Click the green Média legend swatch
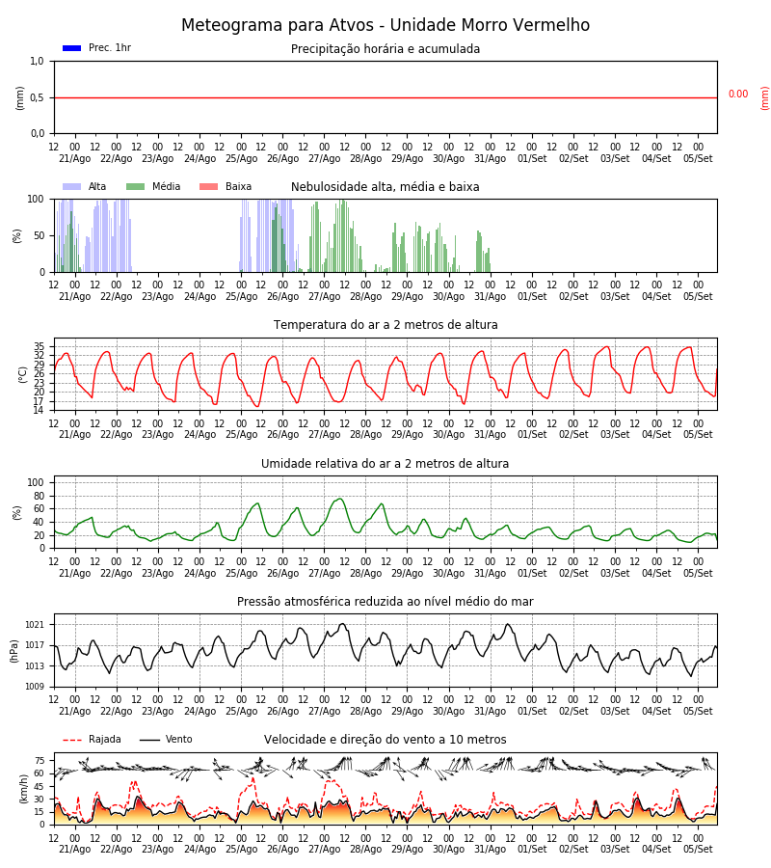This screenshot has height=868, width=771. pyautogui.click(x=136, y=186)
